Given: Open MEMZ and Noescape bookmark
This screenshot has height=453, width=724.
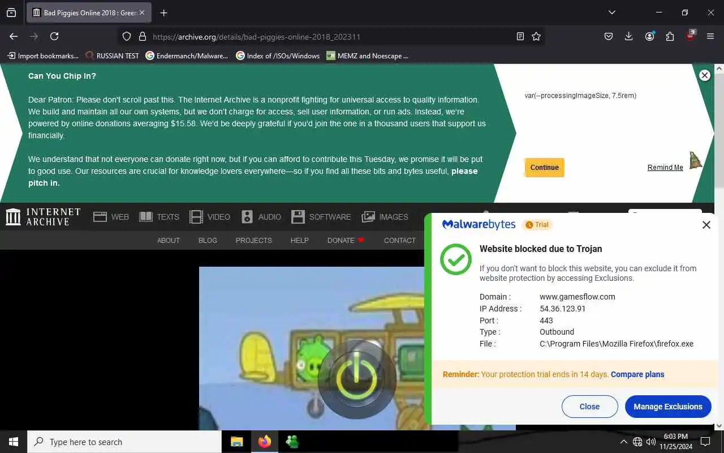Looking at the screenshot, I should (367, 55).
